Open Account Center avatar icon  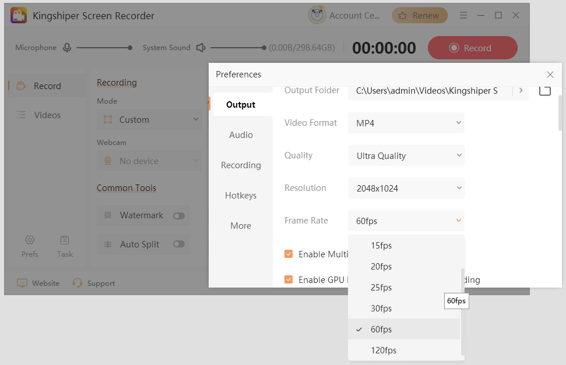(x=317, y=15)
